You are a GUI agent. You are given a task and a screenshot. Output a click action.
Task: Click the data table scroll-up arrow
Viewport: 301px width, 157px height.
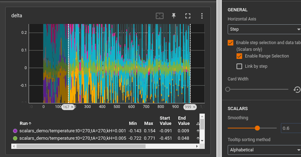202,116
